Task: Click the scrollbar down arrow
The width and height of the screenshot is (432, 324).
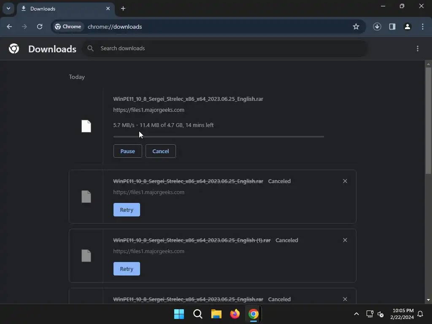Action: [428, 300]
